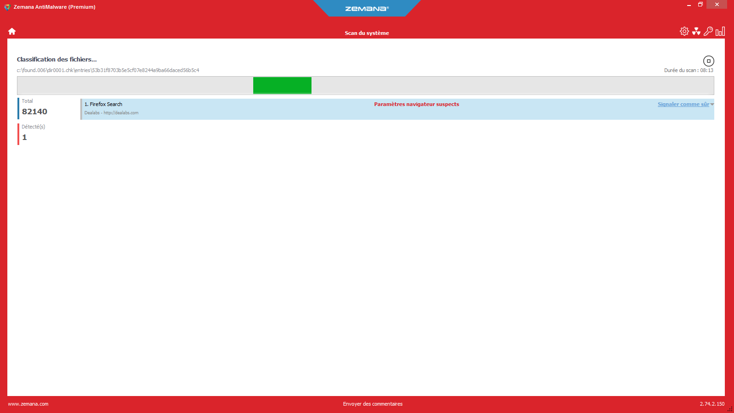Click the Dealabs URL entry text
The height and width of the screenshot is (413, 734).
point(111,113)
